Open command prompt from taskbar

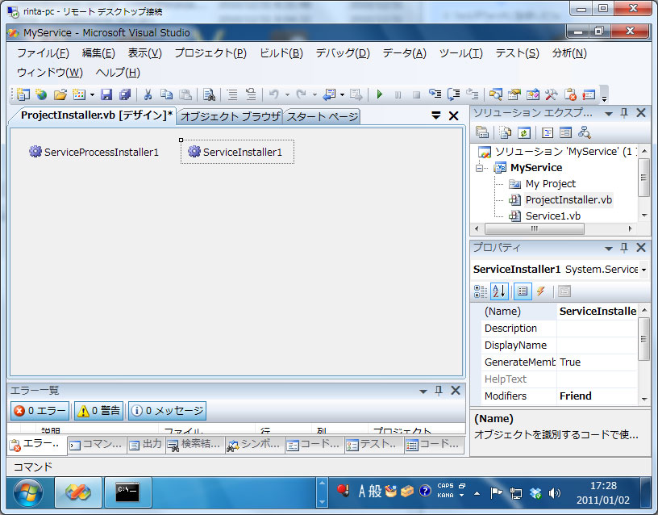[x=127, y=492]
